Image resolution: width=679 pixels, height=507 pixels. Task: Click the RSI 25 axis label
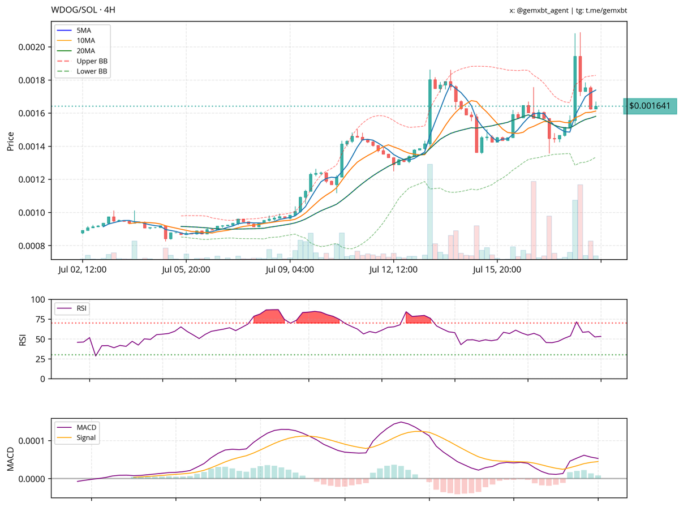pos(41,359)
